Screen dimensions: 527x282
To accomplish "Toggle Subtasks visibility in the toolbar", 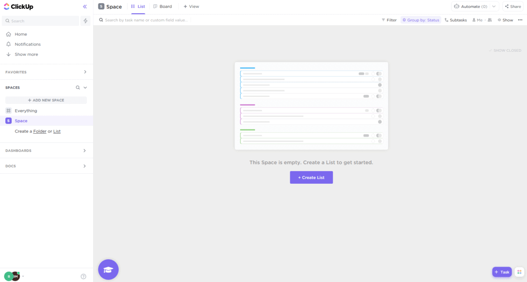I will 455,20.
